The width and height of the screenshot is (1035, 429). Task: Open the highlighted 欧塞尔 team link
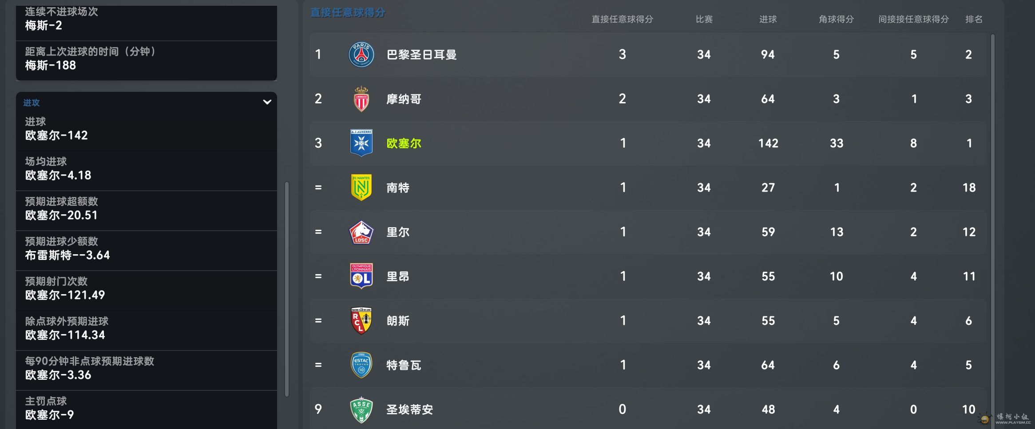pos(404,143)
